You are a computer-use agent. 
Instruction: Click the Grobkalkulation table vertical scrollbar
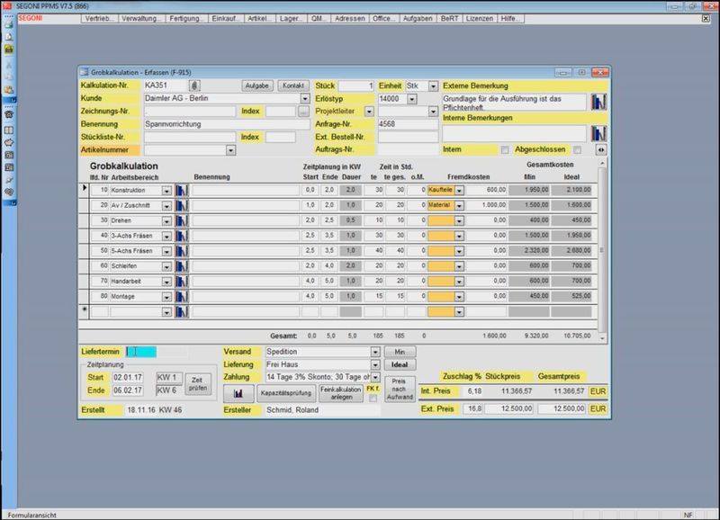tap(602, 250)
